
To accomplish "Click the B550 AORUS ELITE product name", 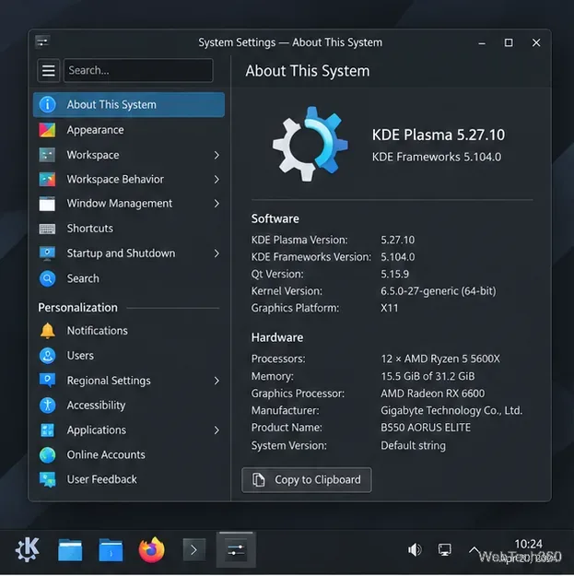I will 426,428.
